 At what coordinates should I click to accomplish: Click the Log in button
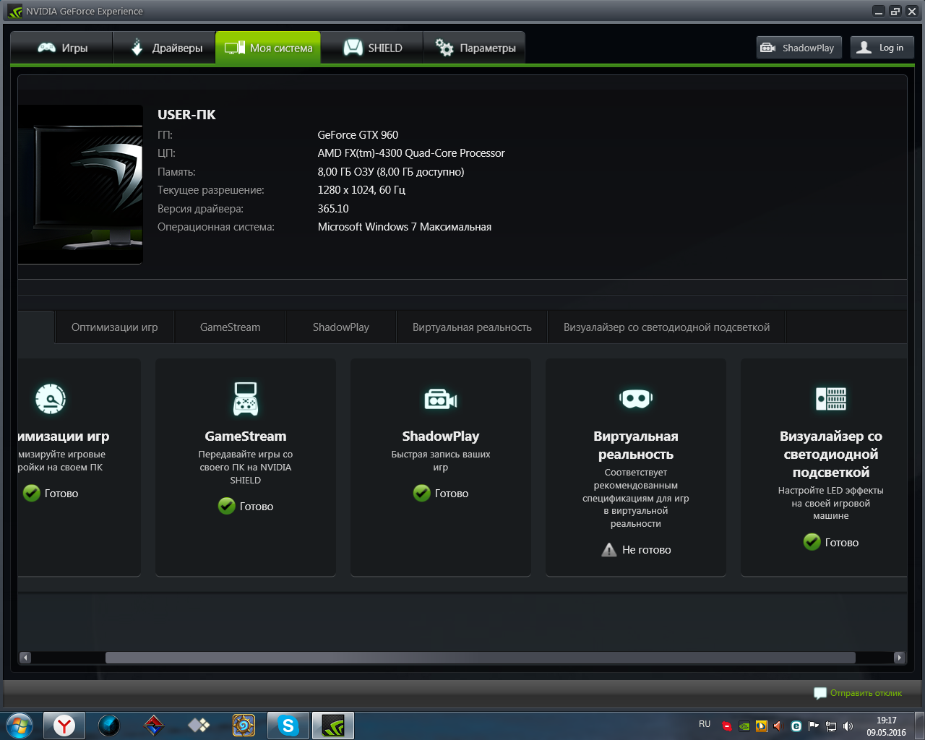coord(882,48)
